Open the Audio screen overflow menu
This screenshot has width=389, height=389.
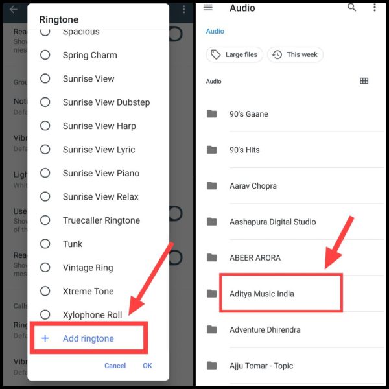[x=375, y=7]
